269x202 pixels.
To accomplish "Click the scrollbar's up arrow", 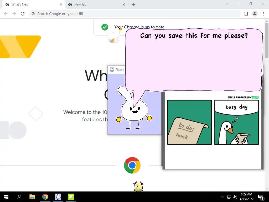I will point(267,21).
